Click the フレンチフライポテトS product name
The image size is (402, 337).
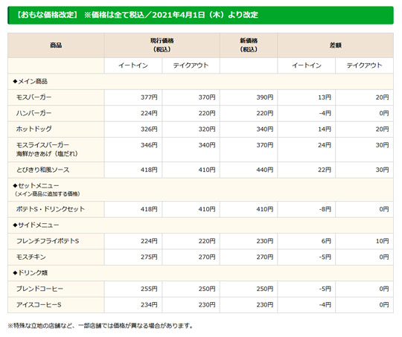(x=48, y=241)
